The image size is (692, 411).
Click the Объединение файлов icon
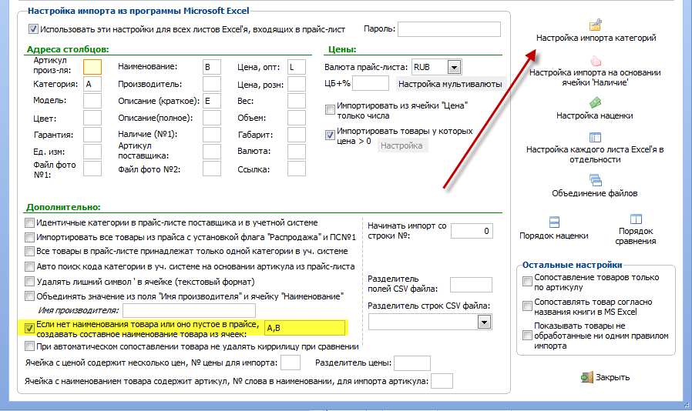pos(596,180)
